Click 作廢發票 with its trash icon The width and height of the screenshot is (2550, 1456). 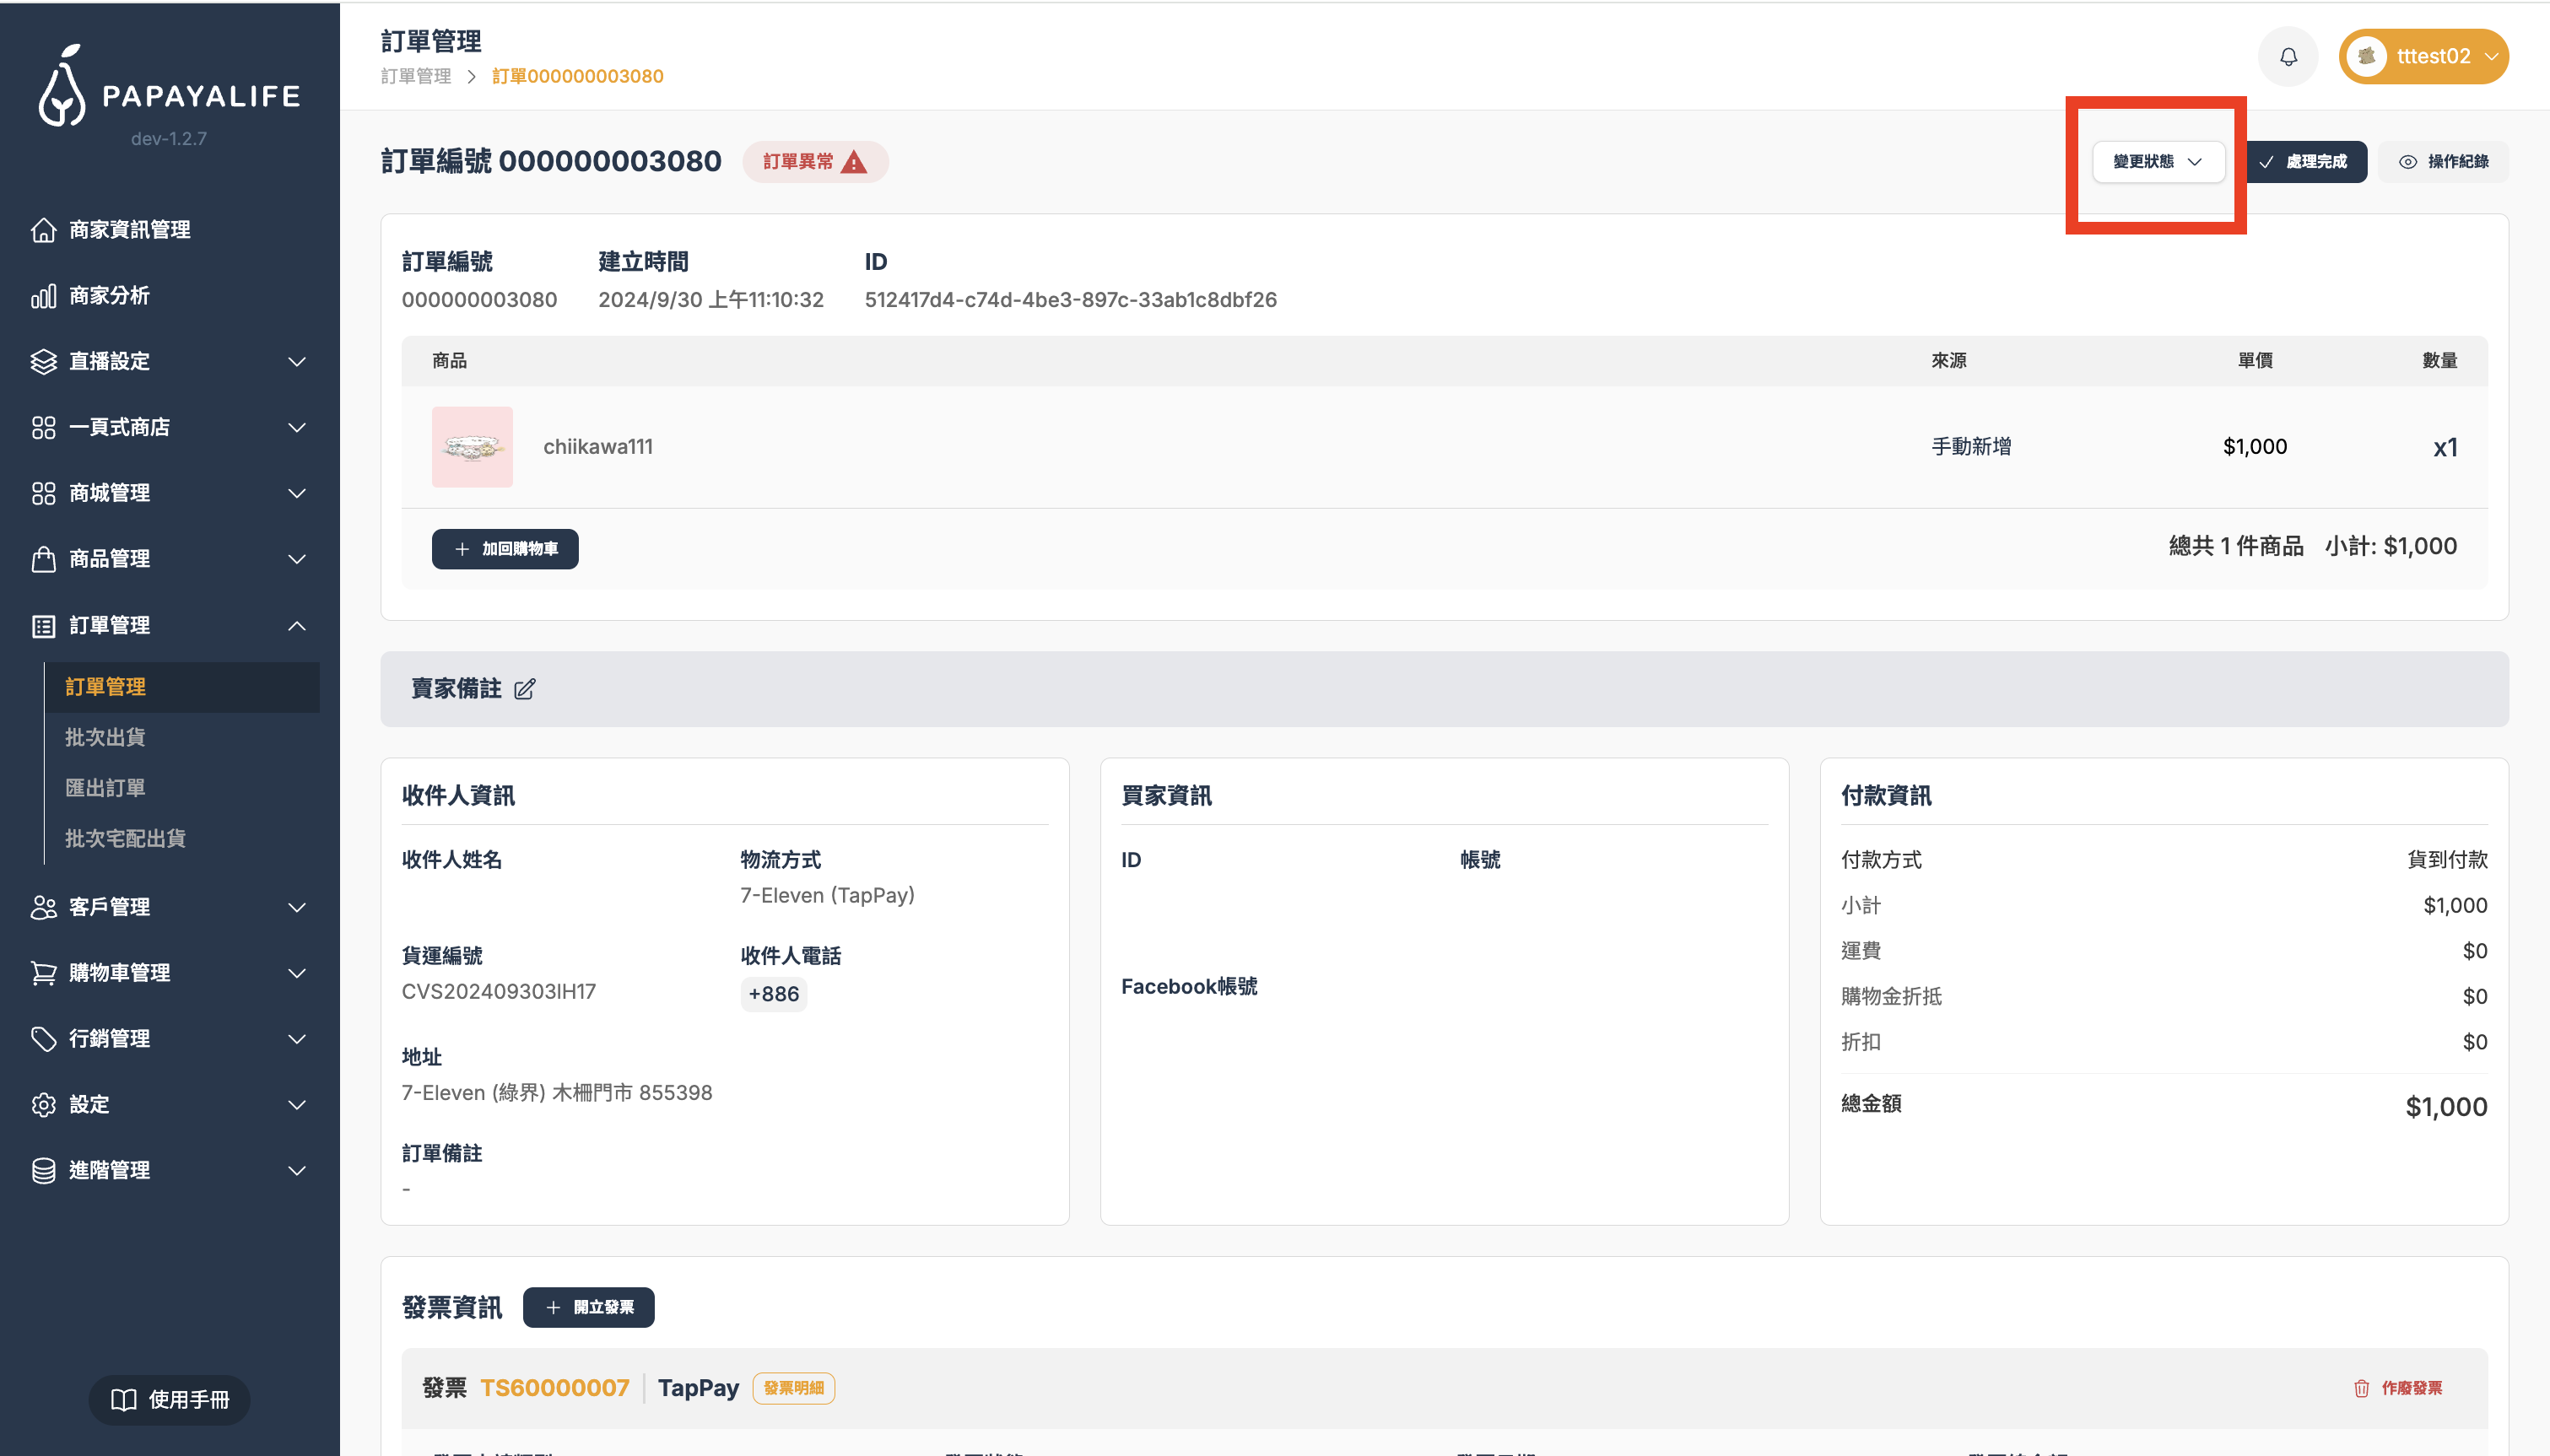[x=2397, y=1388]
